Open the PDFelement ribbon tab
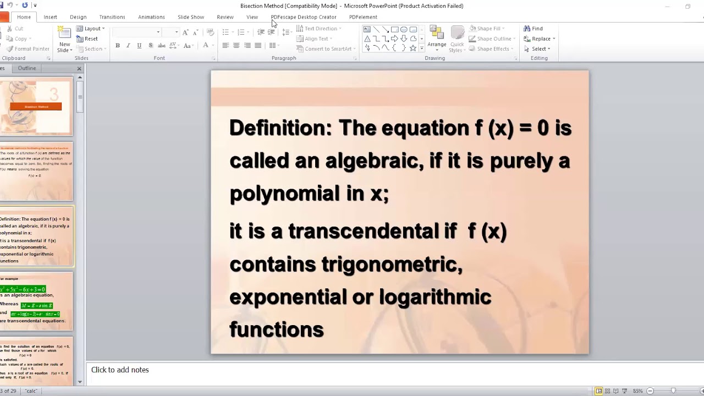 (363, 17)
